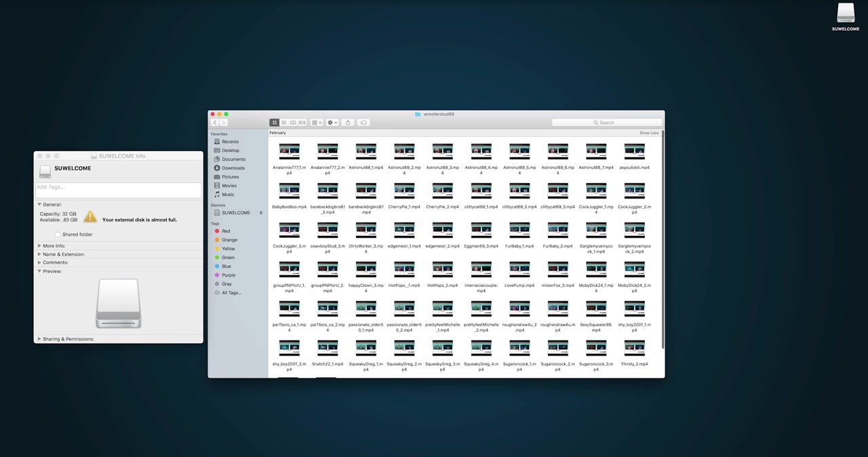Open the arrange-by grouping dropdown

316,123
